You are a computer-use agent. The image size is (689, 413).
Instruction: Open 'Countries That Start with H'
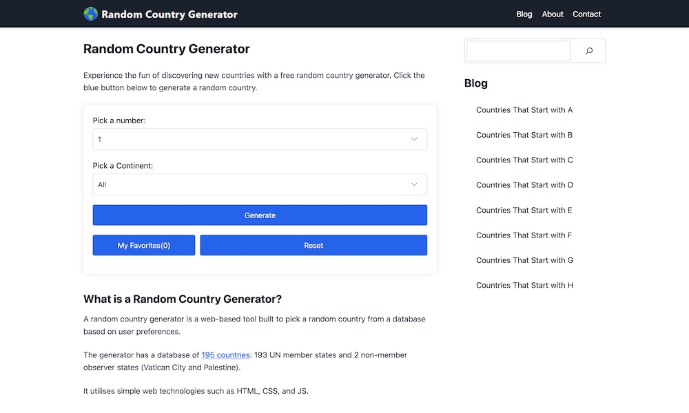coord(524,285)
